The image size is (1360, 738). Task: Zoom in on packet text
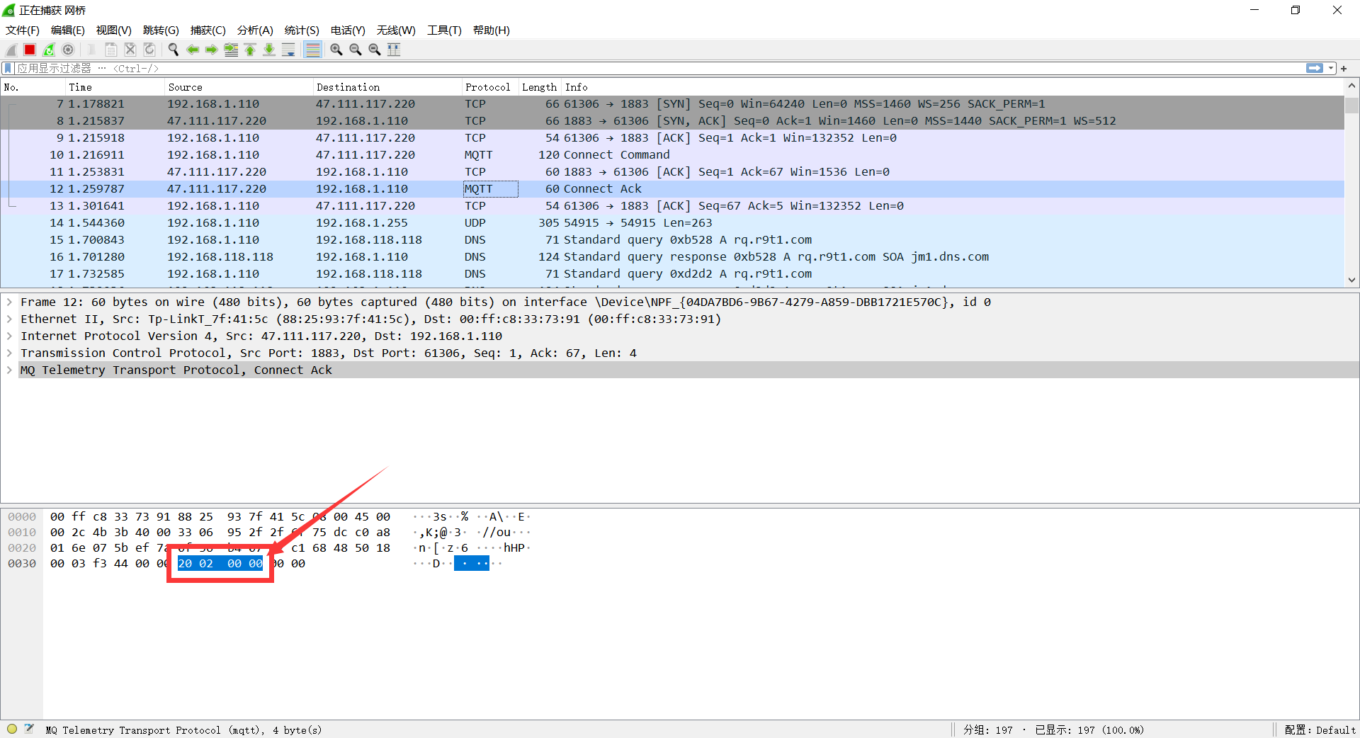(x=336, y=50)
